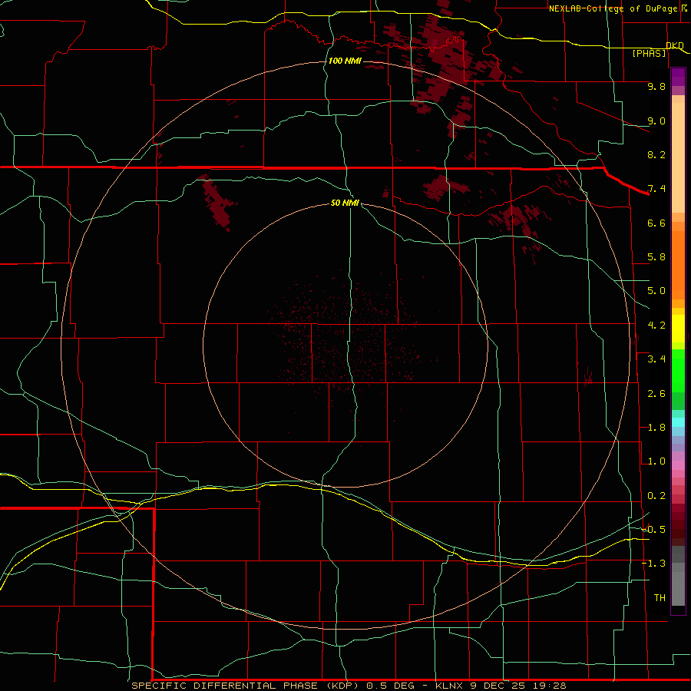Click the 9.0 scale value
The height and width of the screenshot is (691, 691).
pos(656,121)
